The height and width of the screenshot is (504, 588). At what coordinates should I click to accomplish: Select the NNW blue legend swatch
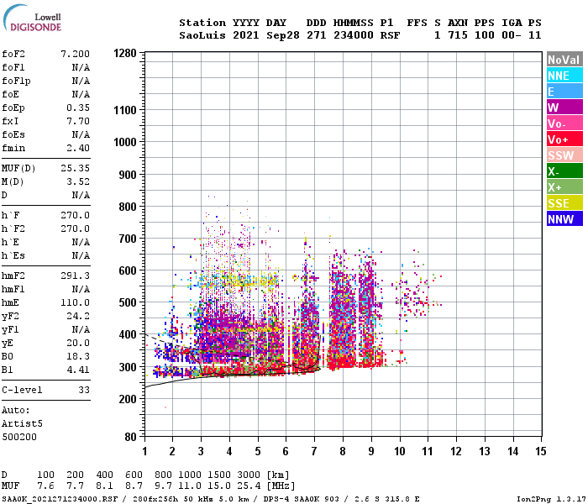(564, 219)
